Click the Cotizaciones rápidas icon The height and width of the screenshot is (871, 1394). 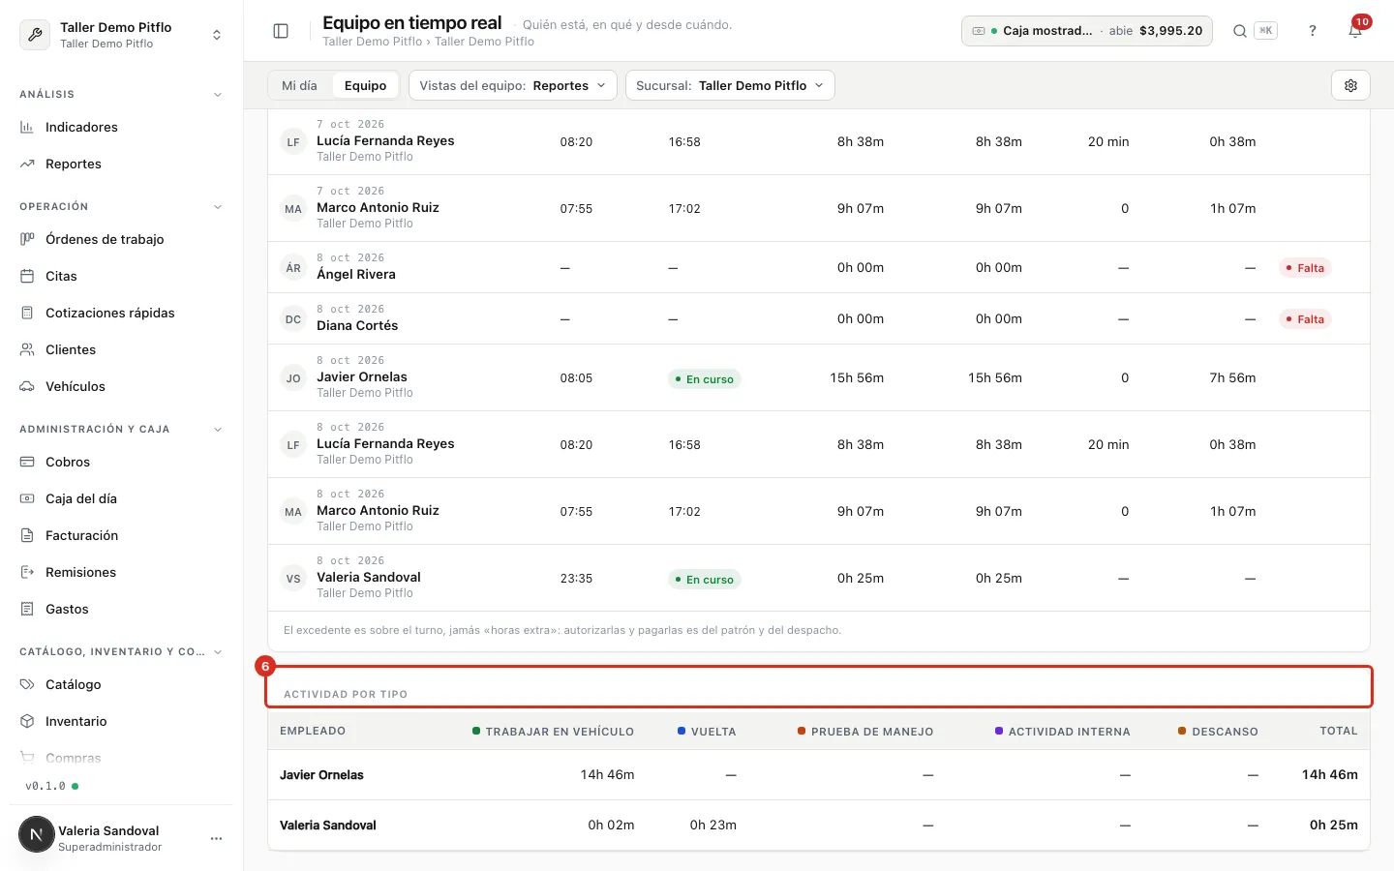pyautogui.click(x=27, y=313)
